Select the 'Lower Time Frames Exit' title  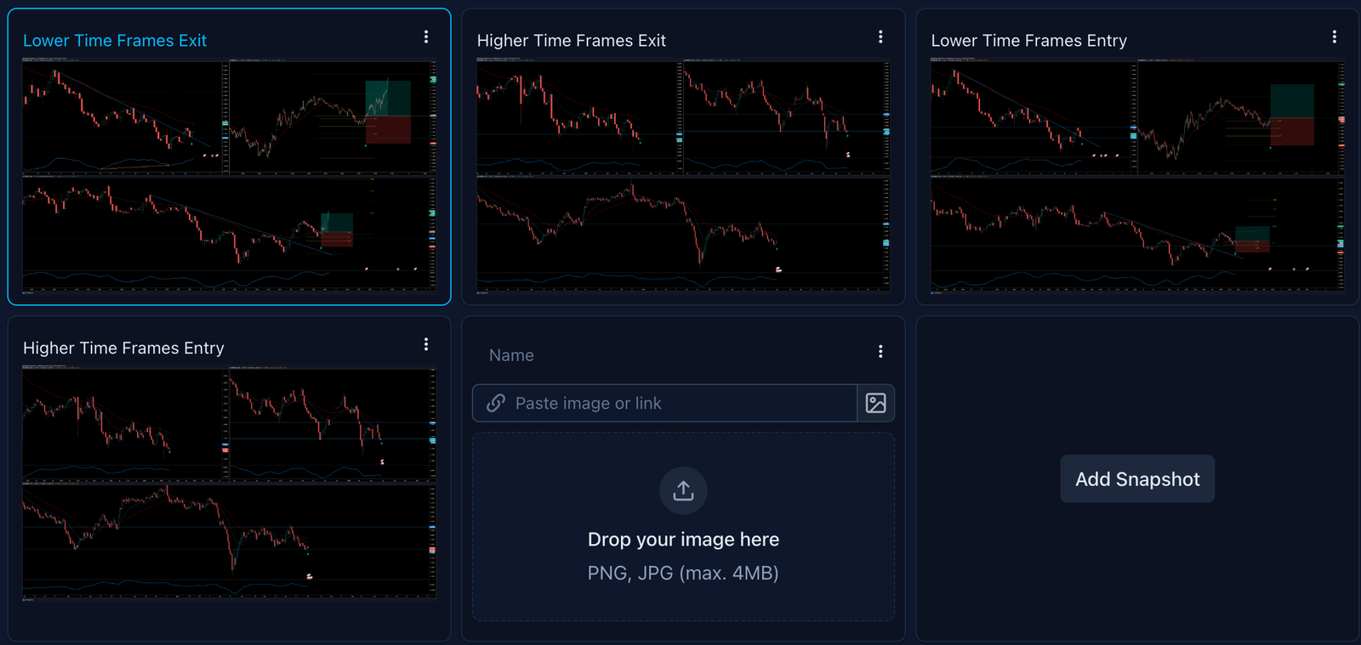click(115, 41)
